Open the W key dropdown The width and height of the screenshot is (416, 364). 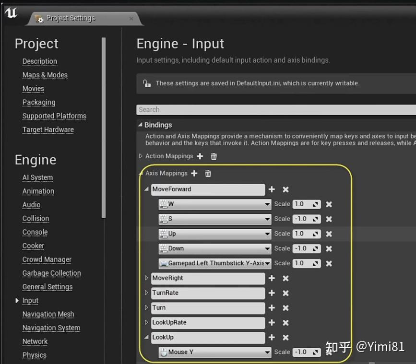215,204
